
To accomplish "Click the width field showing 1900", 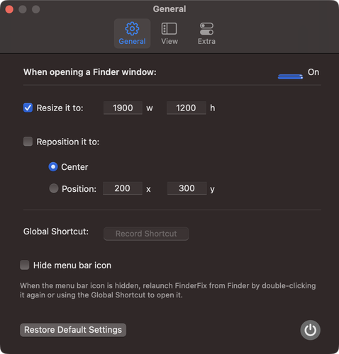I will click(x=123, y=108).
